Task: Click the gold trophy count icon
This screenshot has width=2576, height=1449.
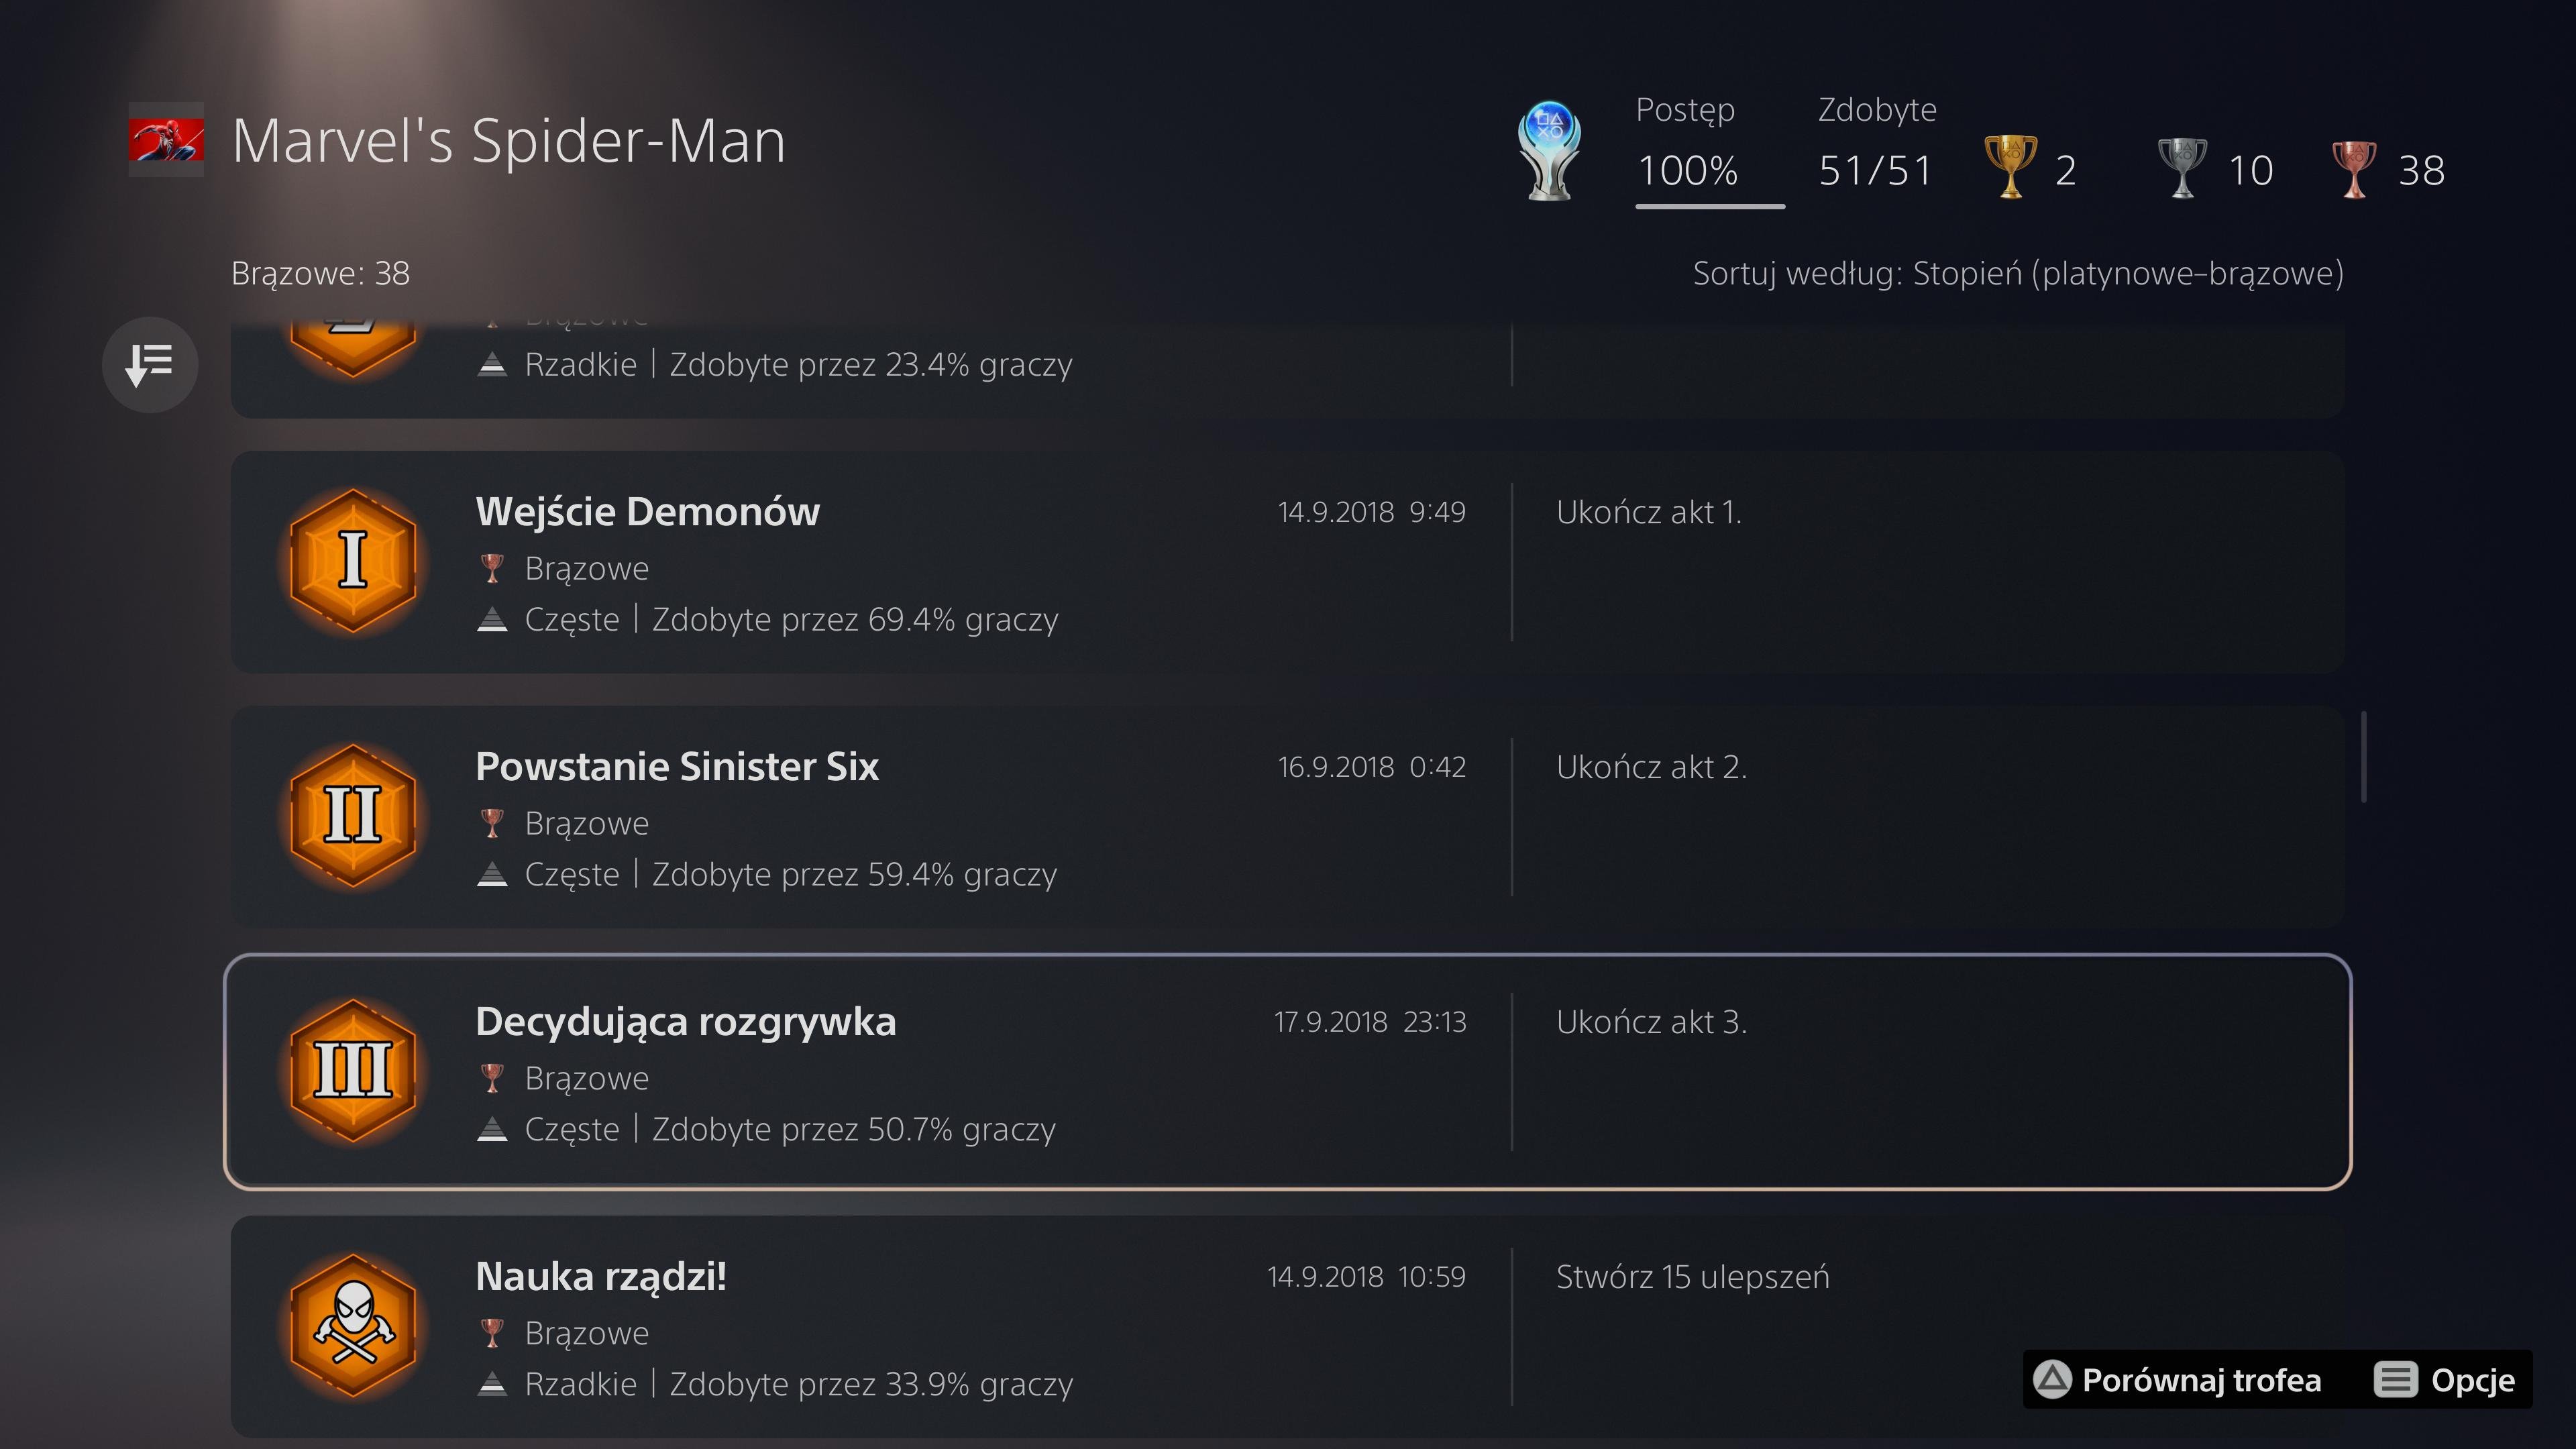Action: point(2010,166)
